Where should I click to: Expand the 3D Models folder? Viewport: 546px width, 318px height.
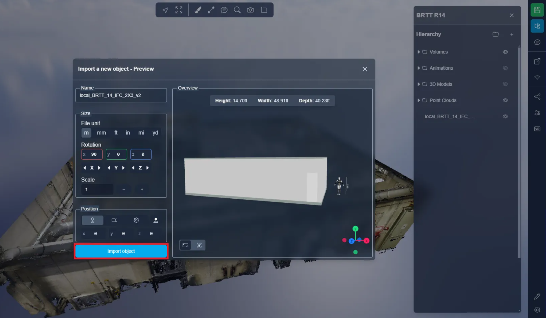coord(419,84)
